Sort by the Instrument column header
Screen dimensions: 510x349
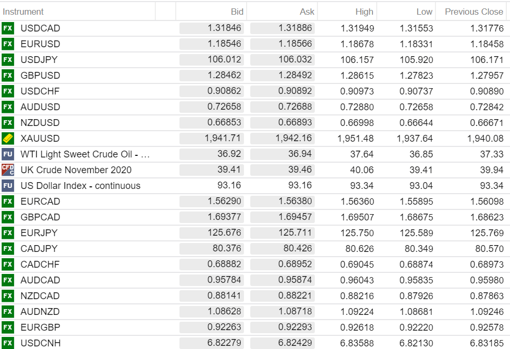(x=24, y=12)
